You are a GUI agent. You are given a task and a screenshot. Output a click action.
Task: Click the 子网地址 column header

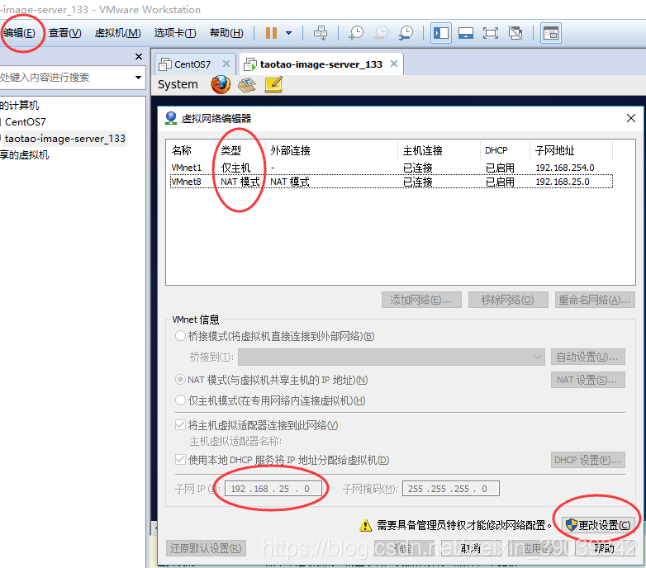tap(571, 150)
